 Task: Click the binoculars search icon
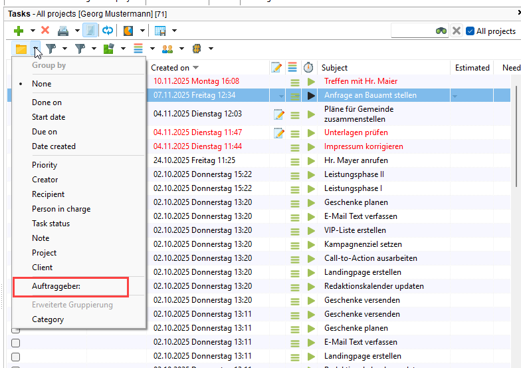pyautogui.click(x=441, y=31)
